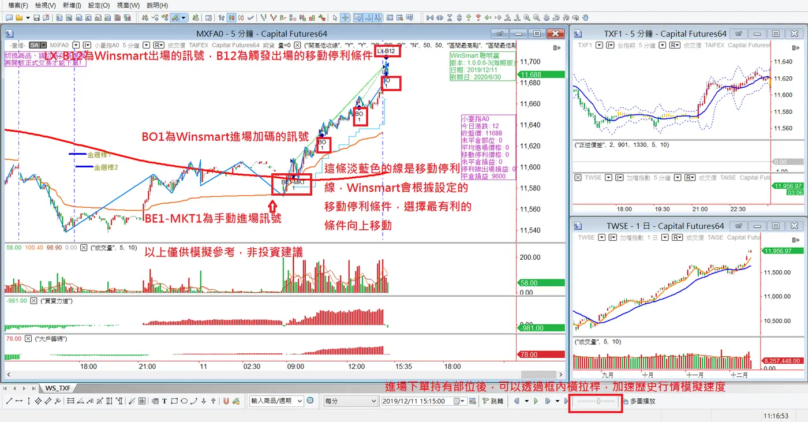Open the 說明(H) help menu
This screenshot has height=422, width=808.
coord(158,5)
